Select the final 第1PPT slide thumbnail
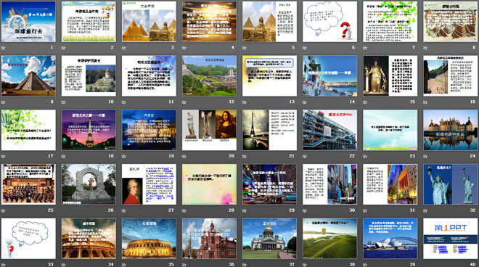Screen dimensions: 479x267 pos(451,239)
